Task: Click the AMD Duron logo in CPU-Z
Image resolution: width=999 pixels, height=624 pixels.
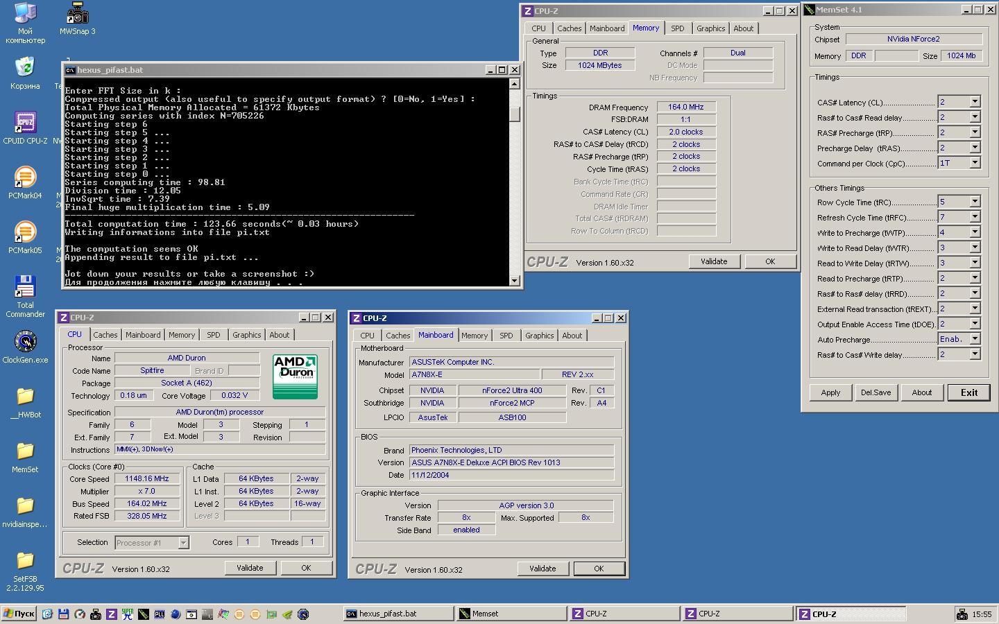Action: [295, 376]
